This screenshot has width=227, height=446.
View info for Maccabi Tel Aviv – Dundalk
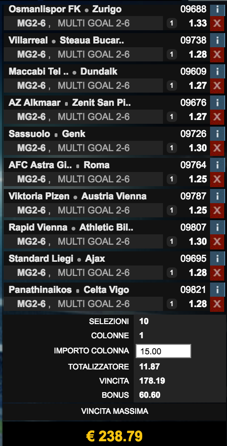click(x=218, y=72)
